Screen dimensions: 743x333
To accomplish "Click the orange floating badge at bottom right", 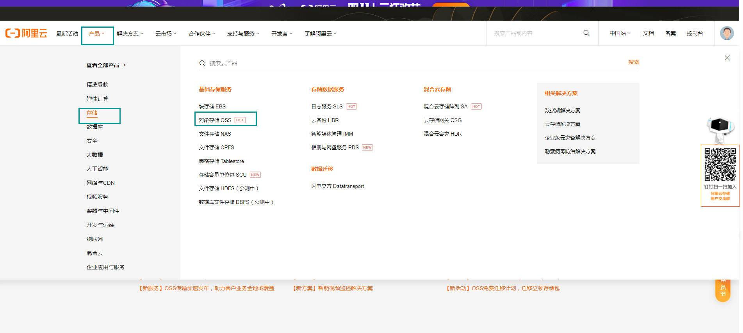I will click(x=723, y=290).
